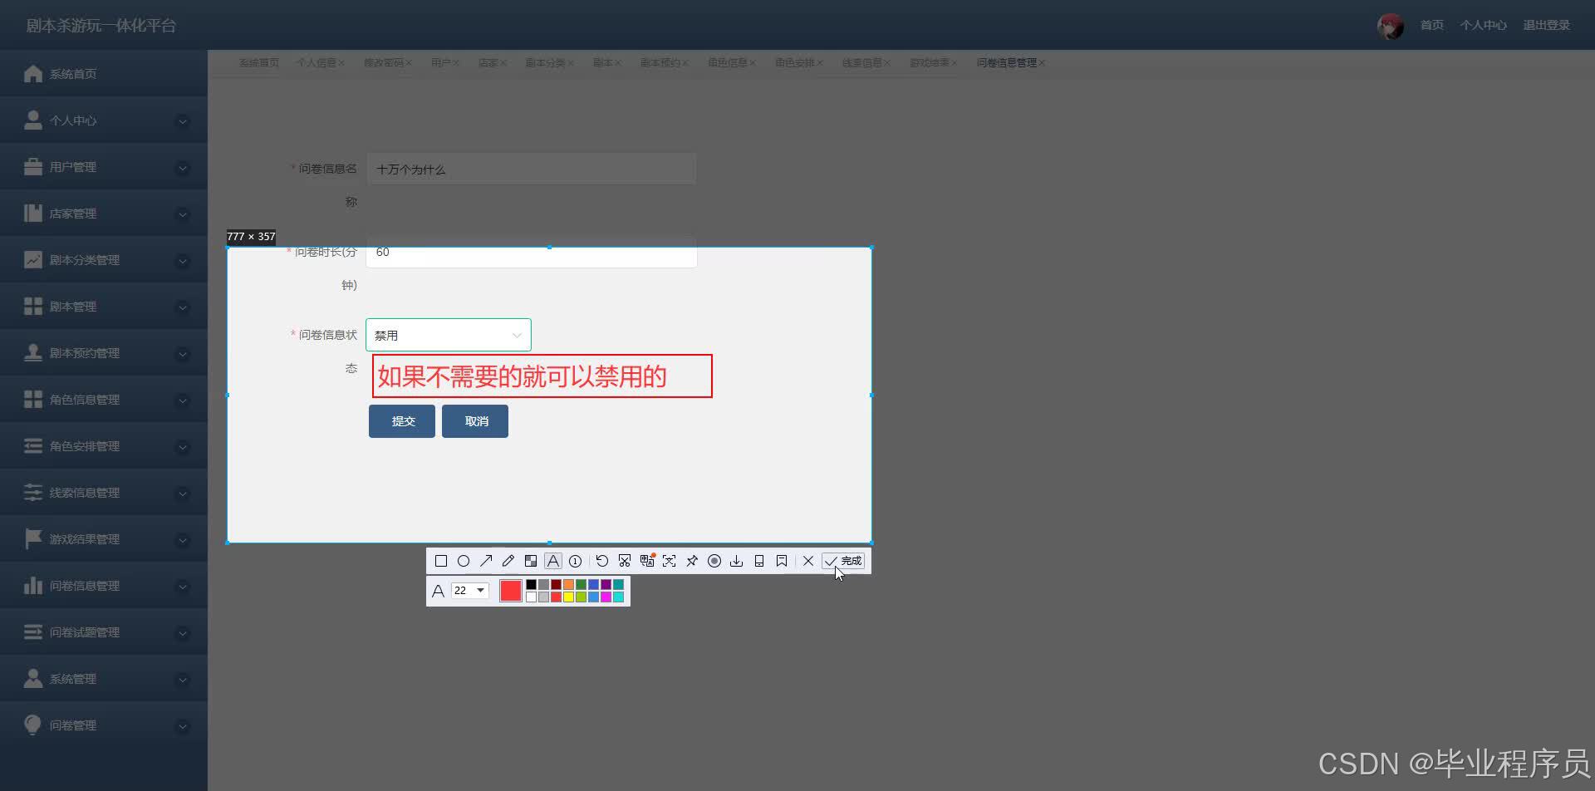Click the large selected red color

click(x=511, y=591)
